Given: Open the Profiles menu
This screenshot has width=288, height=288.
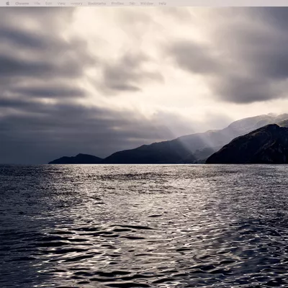Looking at the screenshot, I should [x=117, y=4].
